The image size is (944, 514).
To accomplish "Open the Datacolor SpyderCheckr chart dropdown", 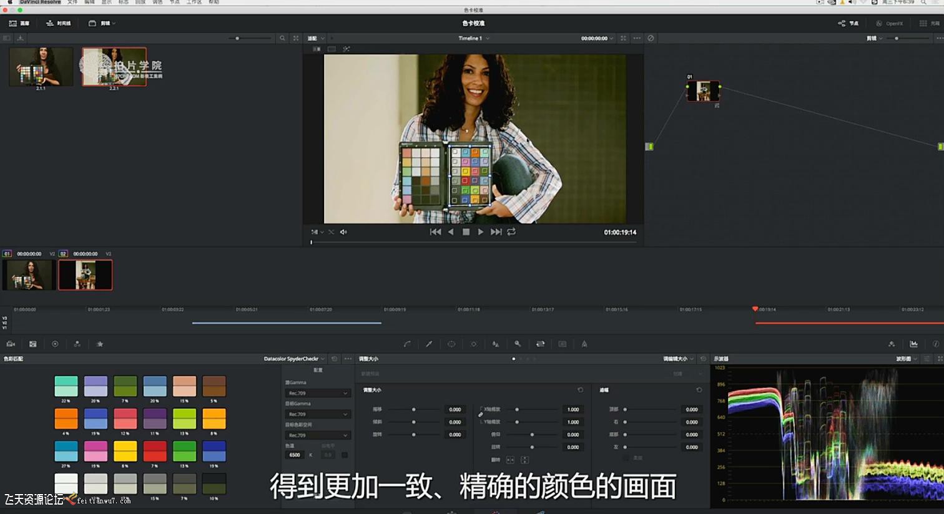I will click(294, 359).
